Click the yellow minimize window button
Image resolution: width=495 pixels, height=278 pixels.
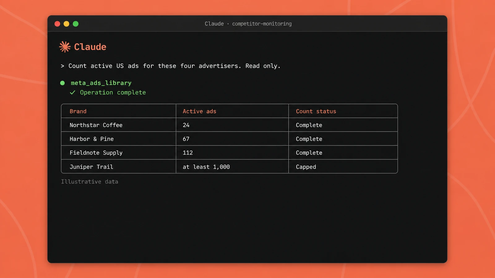pyautogui.click(x=67, y=24)
